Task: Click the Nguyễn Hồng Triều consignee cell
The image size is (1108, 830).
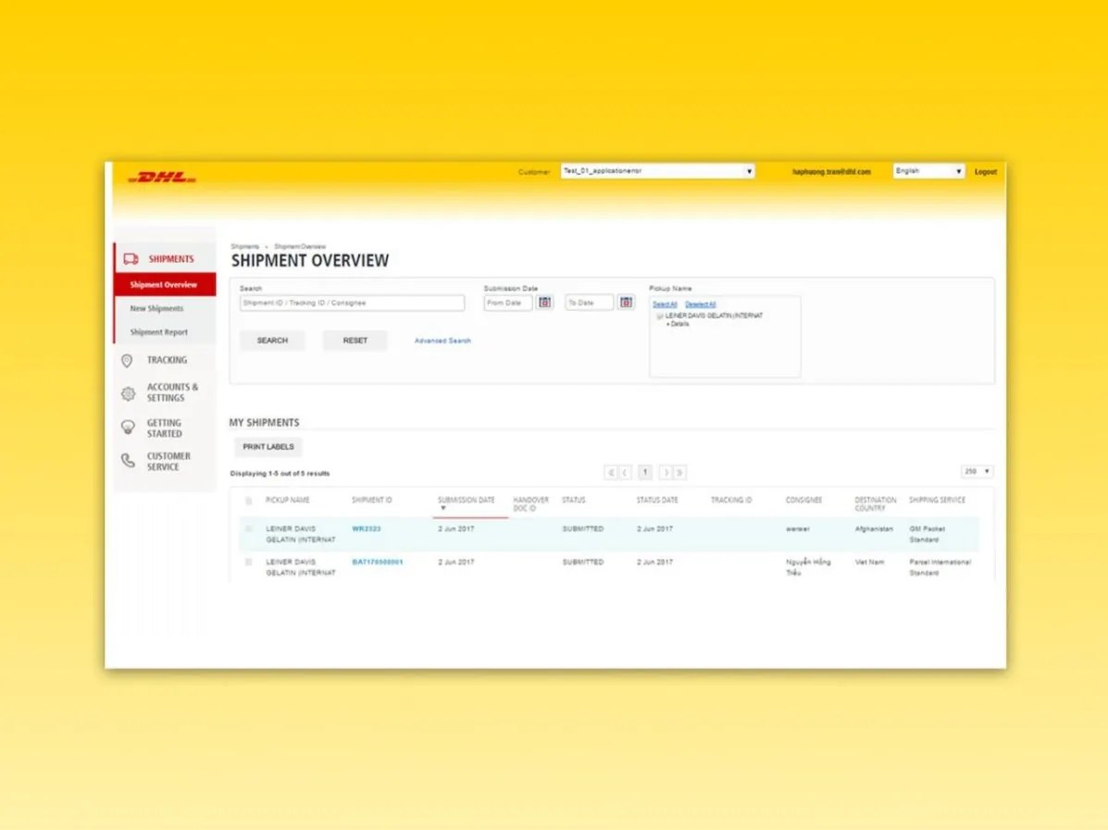Action: pyautogui.click(x=808, y=567)
